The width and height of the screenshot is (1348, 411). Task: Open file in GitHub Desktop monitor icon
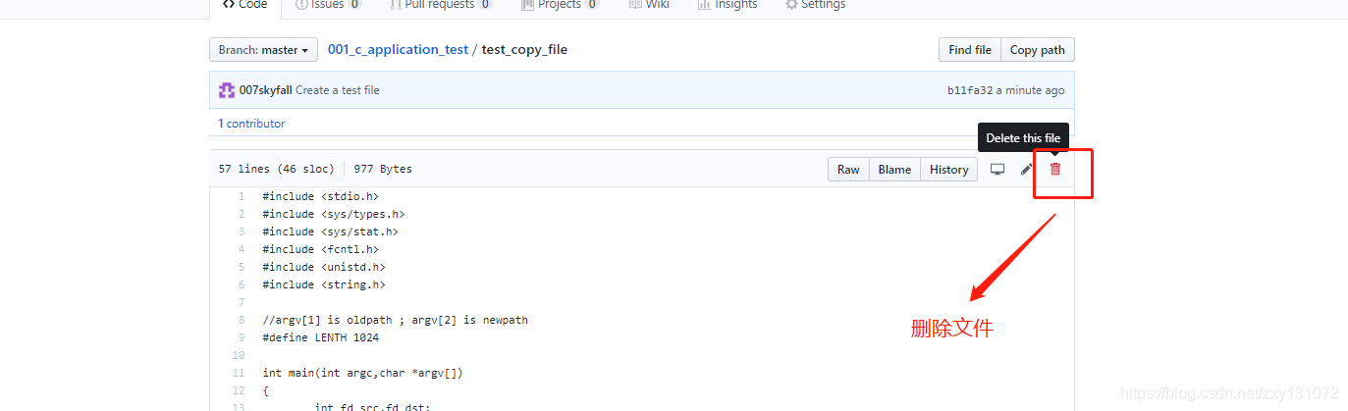click(x=998, y=169)
